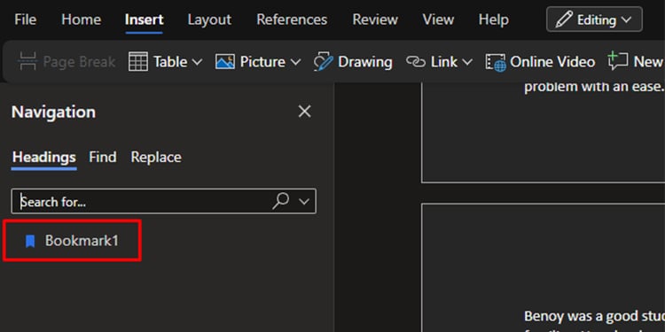Expand the Link dropdown arrow

pos(467,62)
